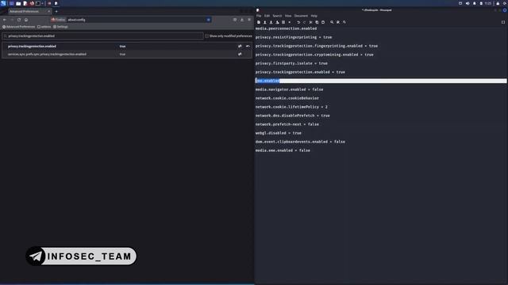
Task: Click the Save icon in Mousepad toolbar
Action: click(271, 22)
